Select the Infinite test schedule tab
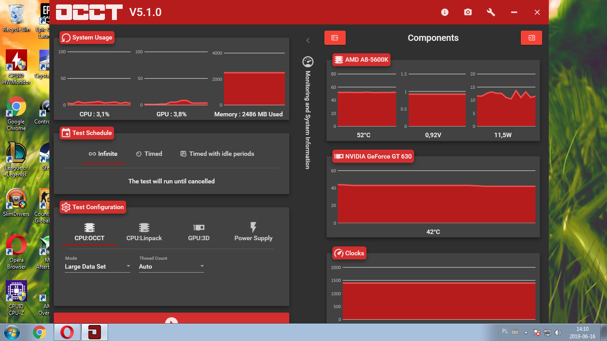 (103, 154)
